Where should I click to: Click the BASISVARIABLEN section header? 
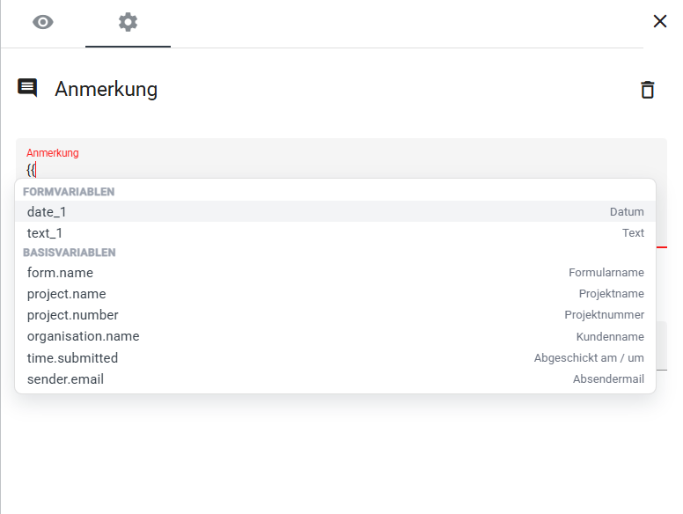click(x=69, y=253)
